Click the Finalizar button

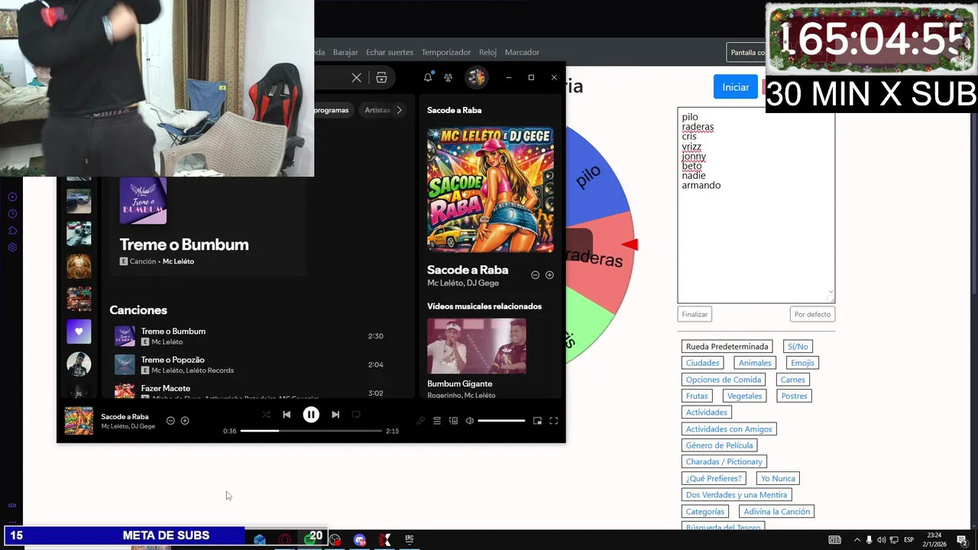coord(695,314)
